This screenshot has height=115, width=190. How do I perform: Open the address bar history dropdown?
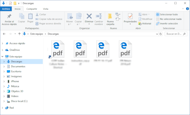click(x=157, y=34)
